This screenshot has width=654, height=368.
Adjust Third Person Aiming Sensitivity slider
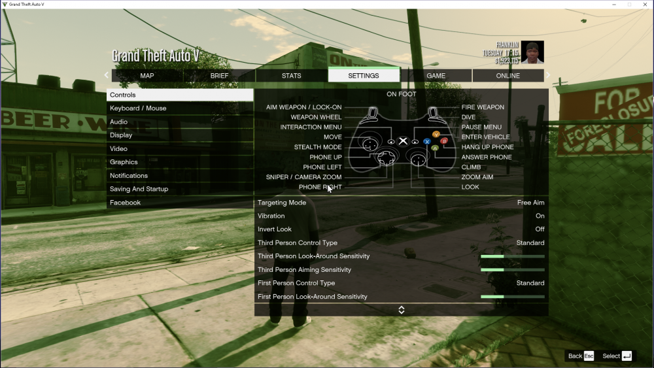click(x=513, y=270)
